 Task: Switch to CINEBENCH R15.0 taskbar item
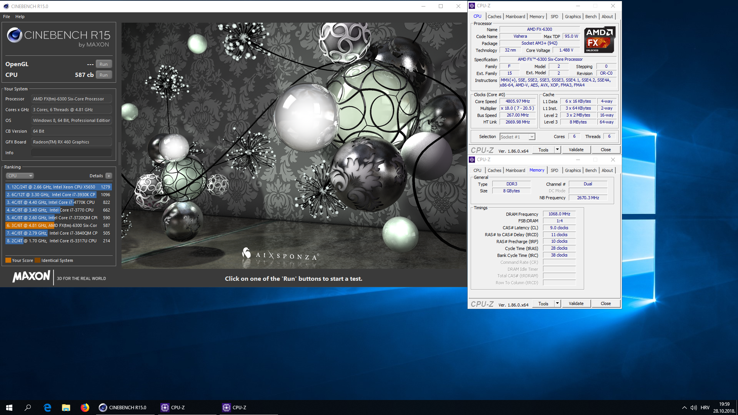point(125,407)
